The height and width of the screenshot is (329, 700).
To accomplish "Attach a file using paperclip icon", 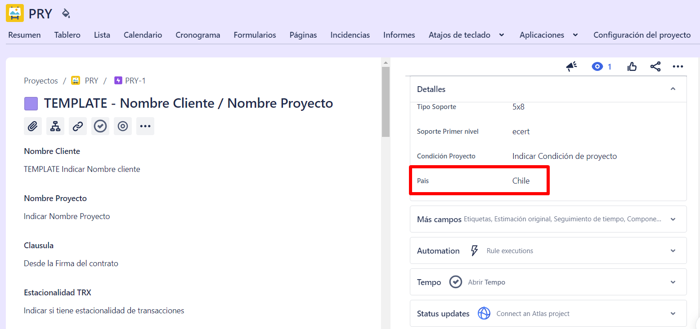I will 33,126.
